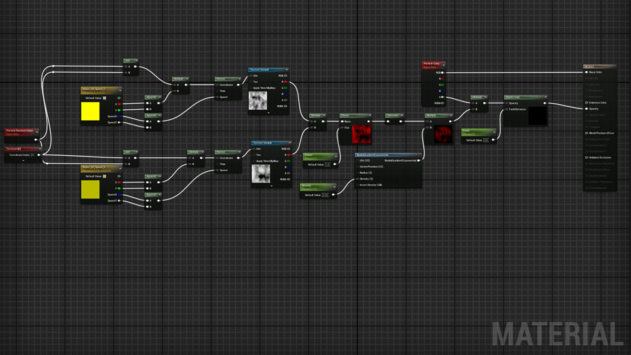Edit the Power parameter Default Value field
This screenshot has height=355, width=631.
(327, 164)
